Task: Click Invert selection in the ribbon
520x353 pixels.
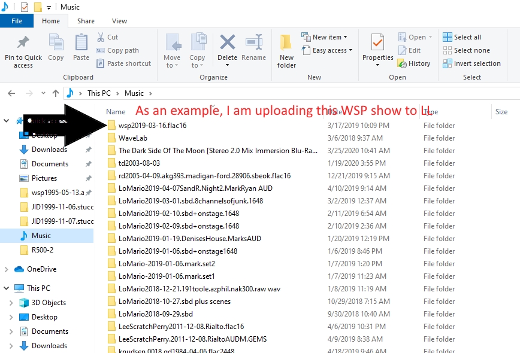Action: coord(471,63)
